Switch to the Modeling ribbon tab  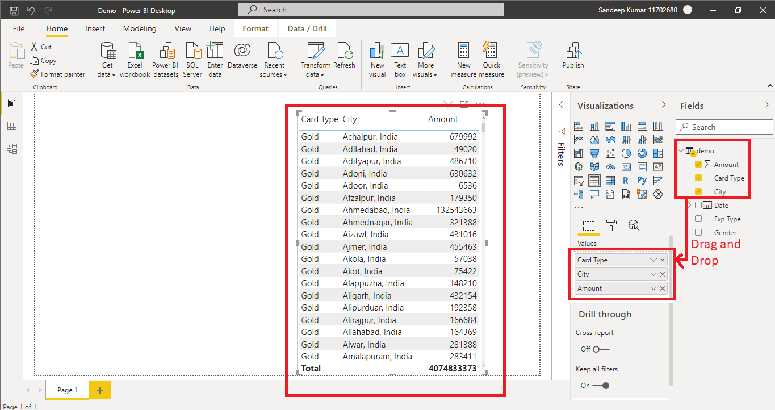(139, 28)
